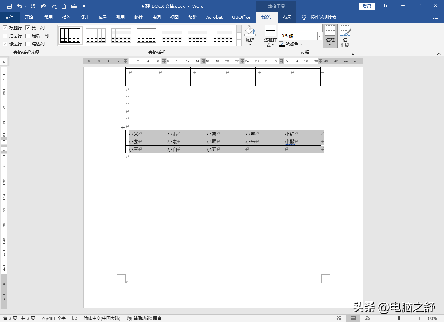Click the zoom slider handle
Screen dimensions: 444x322
tap(399, 318)
